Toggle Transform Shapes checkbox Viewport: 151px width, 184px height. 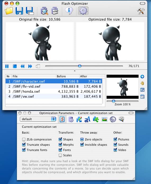(60, 139)
